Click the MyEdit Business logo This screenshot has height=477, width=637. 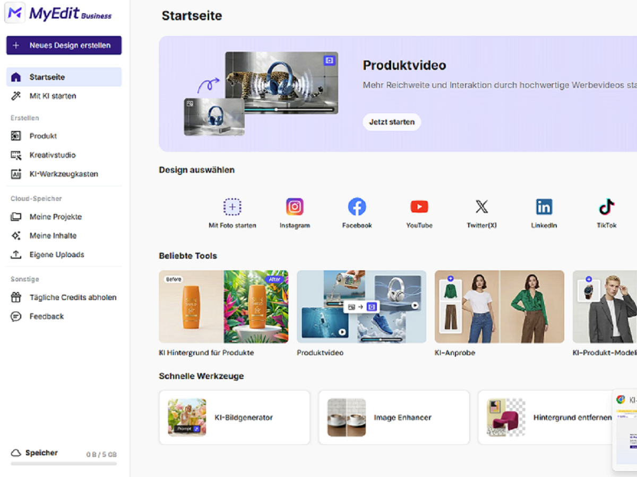[59, 13]
